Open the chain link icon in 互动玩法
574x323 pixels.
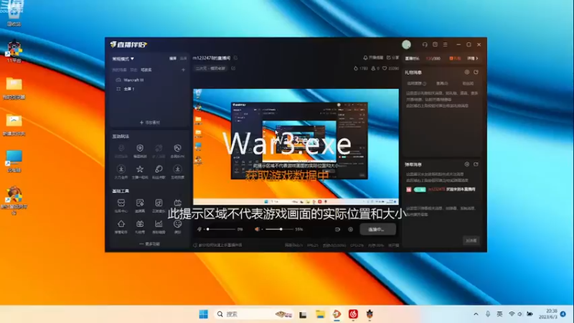tap(159, 169)
